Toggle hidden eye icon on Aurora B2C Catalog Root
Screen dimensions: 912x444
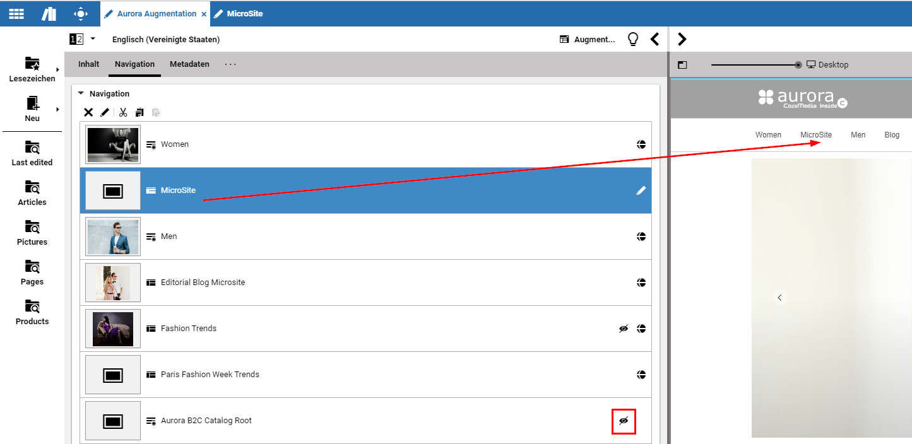pyautogui.click(x=624, y=421)
